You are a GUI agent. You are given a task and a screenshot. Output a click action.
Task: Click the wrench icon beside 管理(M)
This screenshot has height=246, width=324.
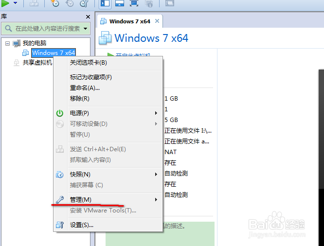(60, 200)
